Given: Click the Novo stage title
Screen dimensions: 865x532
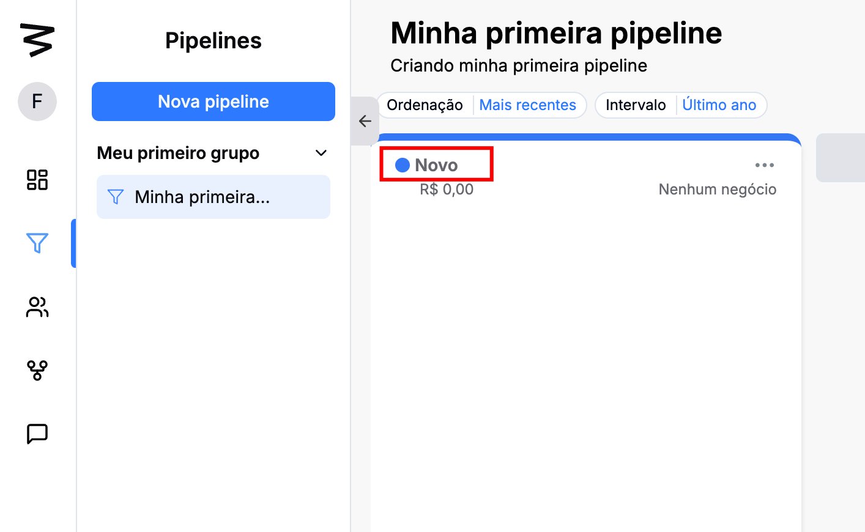Looking at the screenshot, I should (x=436, y=165).
